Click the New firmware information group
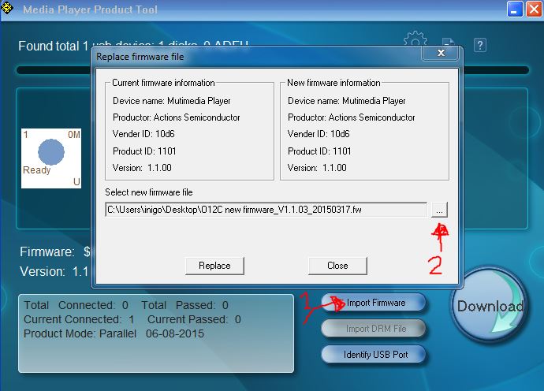Image resolution: width=544 pixels, height=391 pixels. point(364,130)
